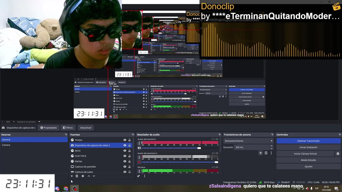
Task: Click Detener Transmisión to stop streaming
Action: [x=308, y=141]
